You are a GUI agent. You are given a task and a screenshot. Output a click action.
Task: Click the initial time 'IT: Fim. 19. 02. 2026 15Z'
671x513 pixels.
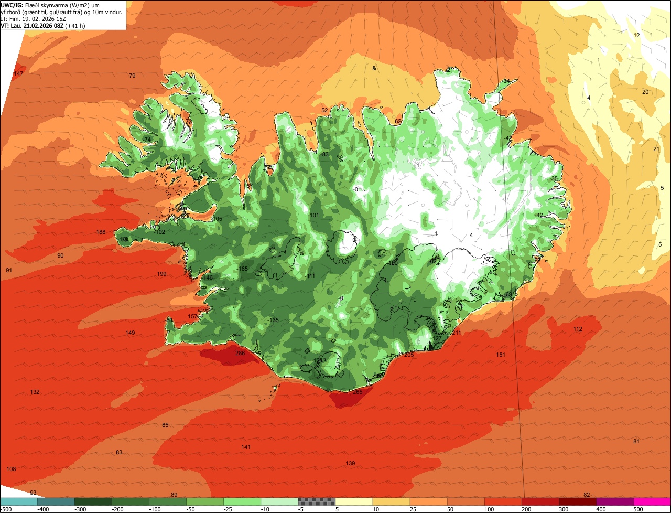[33, 18]
